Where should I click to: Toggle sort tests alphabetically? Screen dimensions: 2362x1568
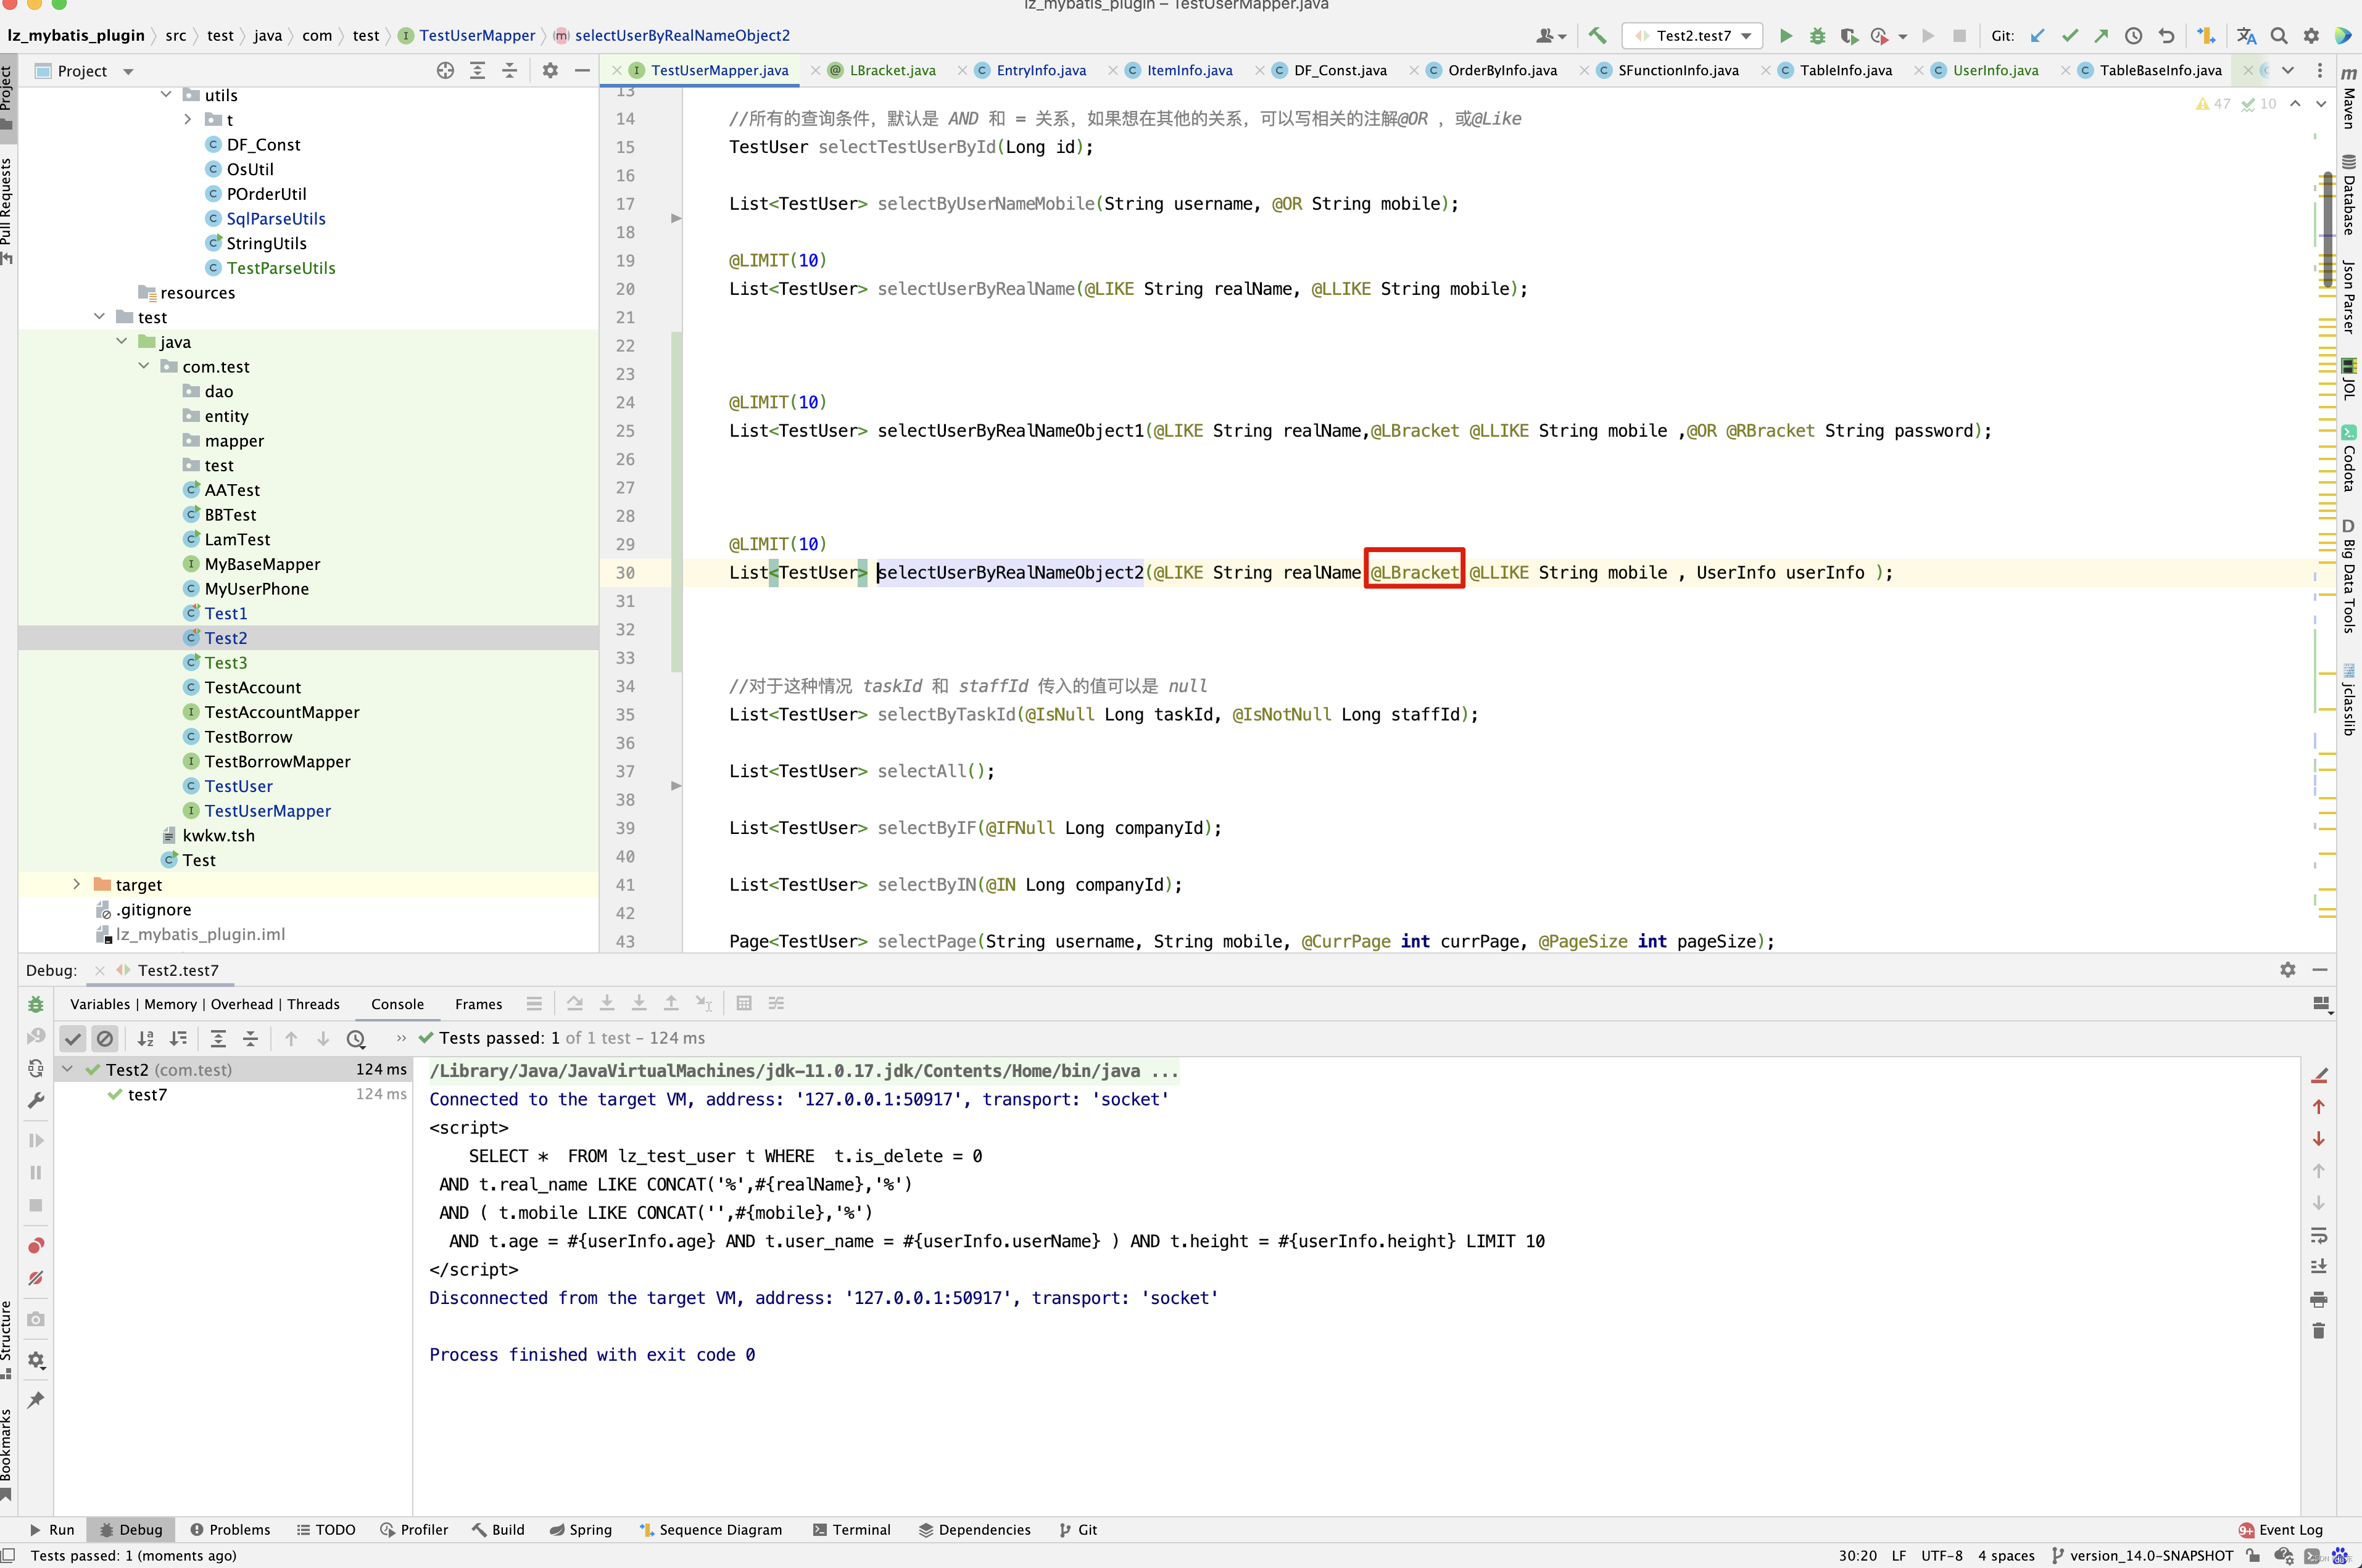tap(146, 1039)
